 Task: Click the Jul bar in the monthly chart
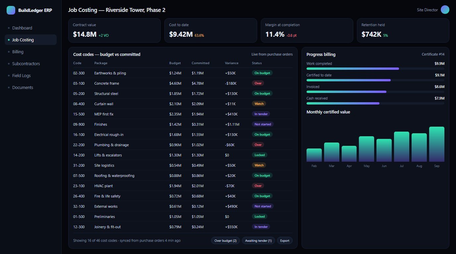[x=402, y=147]
